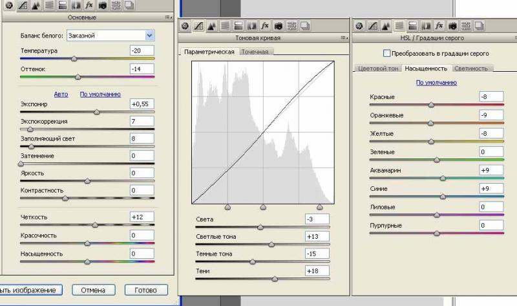517x306 pixels.
Task: Open Basic aperture icon in HSL panel toolbar
Action: point(359,26)
